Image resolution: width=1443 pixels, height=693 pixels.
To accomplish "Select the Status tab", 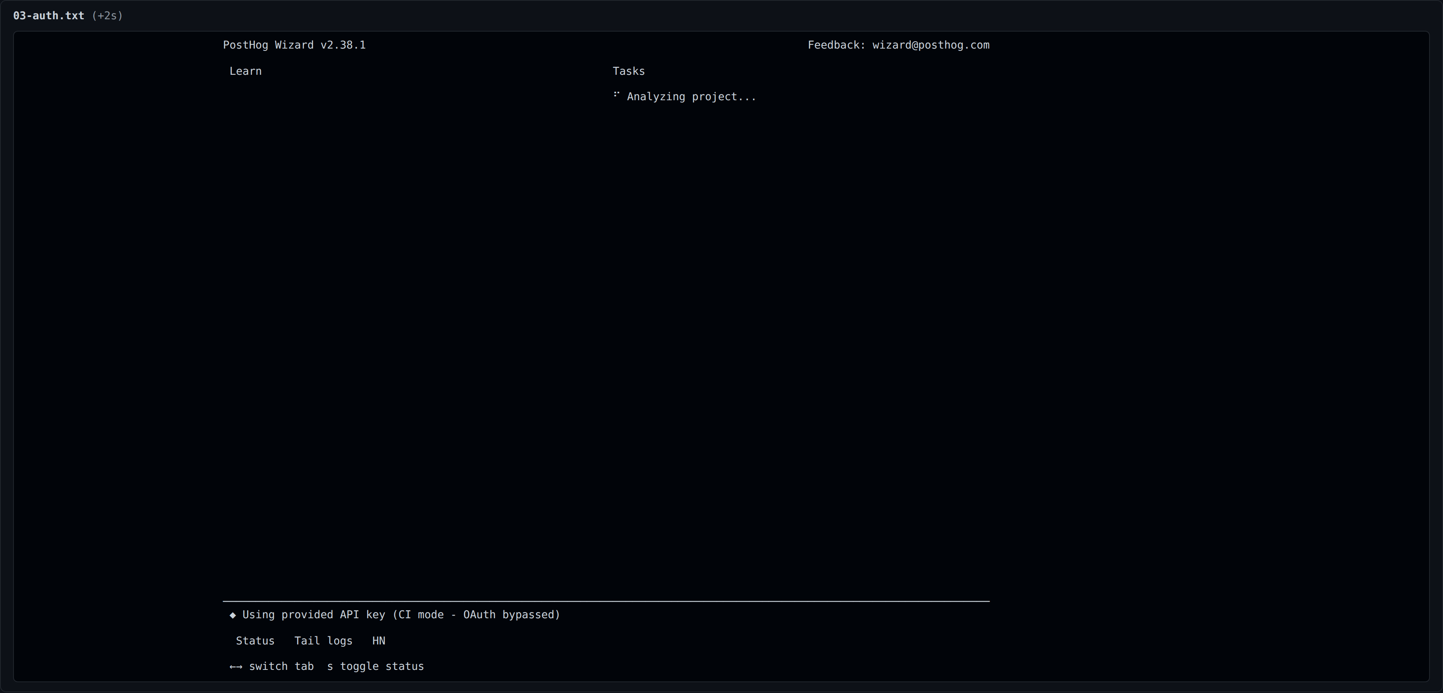I will (x=255, y=640).
